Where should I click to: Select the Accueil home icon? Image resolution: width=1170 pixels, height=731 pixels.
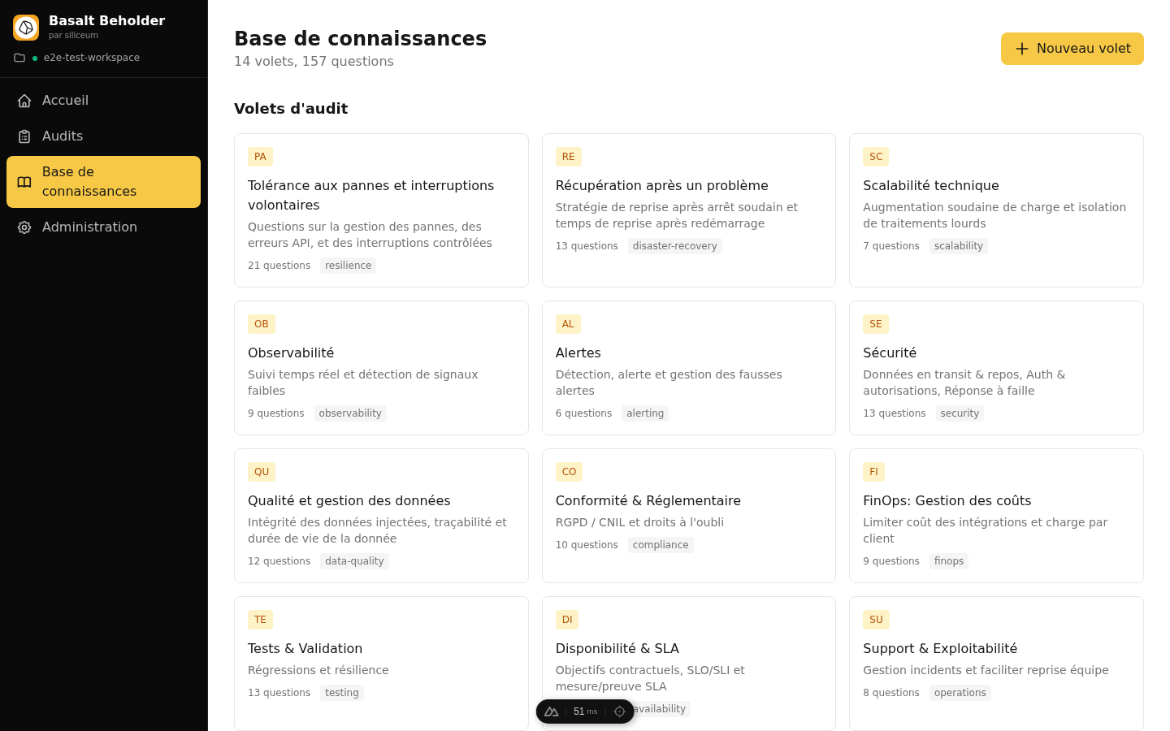(x=24, y=100)
